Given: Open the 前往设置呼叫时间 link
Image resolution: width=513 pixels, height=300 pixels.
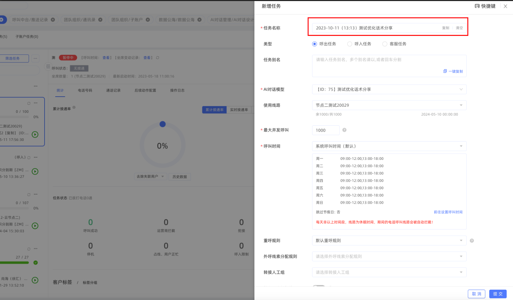Looking at the screenshot, I should pyautogui.click(x=448, y=212).
